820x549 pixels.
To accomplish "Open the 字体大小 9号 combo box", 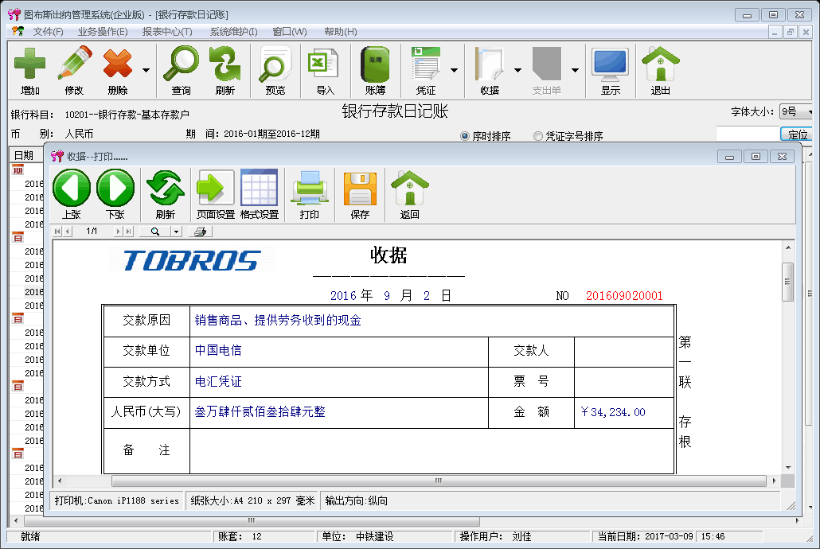I will [x=796, y=111].
